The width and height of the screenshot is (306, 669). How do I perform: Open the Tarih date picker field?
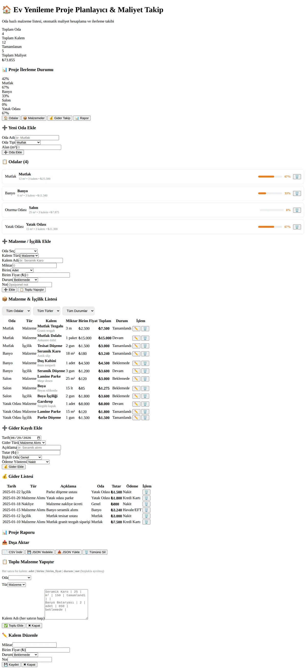pyautogui.click(x=25, y=438)
